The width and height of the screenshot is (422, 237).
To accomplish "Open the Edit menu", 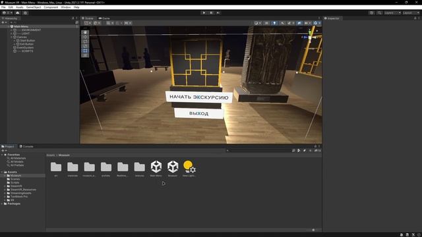I will (x=11, y=7).
